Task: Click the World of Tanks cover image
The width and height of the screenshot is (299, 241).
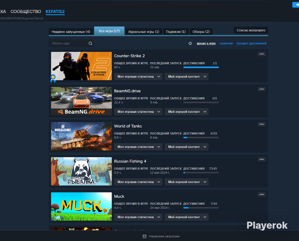Action: (81, 136)
